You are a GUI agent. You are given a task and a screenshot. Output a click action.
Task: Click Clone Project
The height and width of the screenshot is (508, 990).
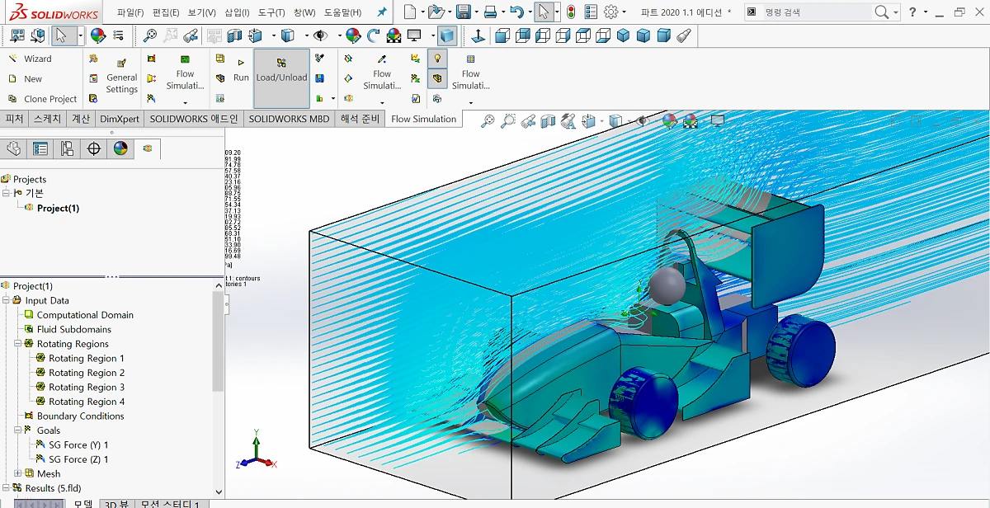pos(42,98)
